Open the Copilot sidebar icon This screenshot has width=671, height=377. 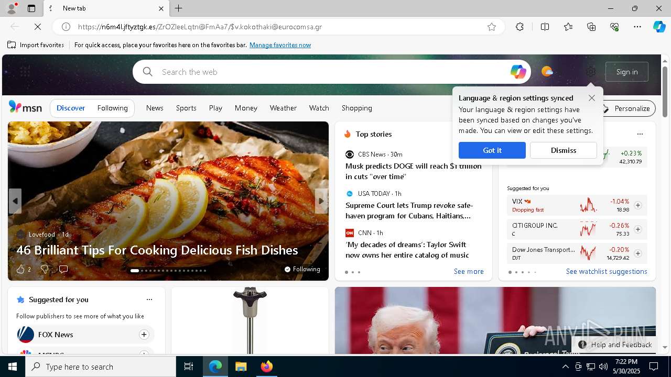point(659,27)
